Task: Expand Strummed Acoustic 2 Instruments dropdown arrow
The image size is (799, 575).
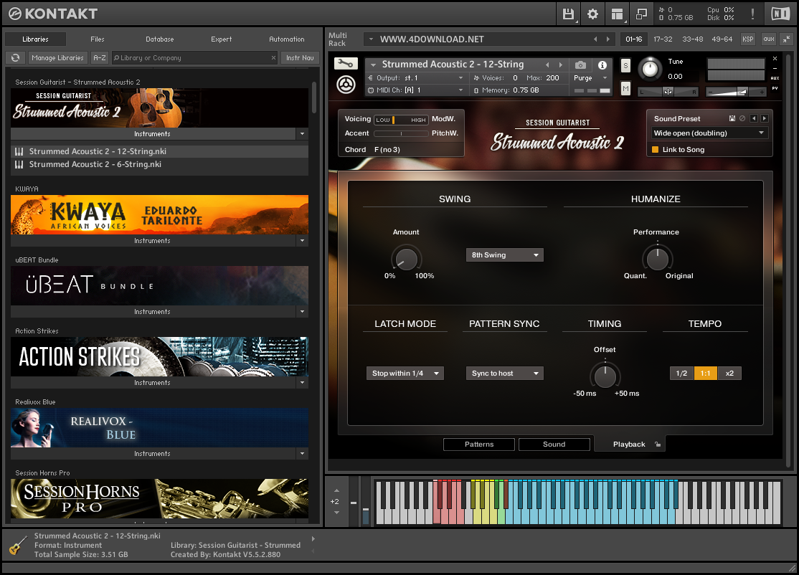Action: 302,134
